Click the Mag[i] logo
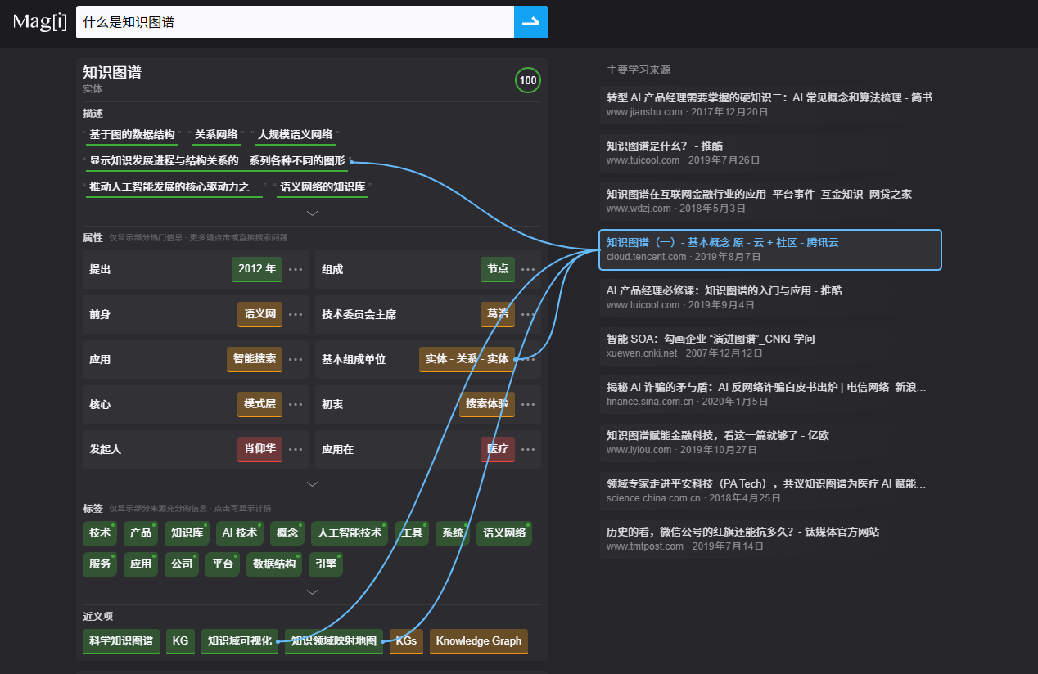1038x674 pixels. point(40,22)
